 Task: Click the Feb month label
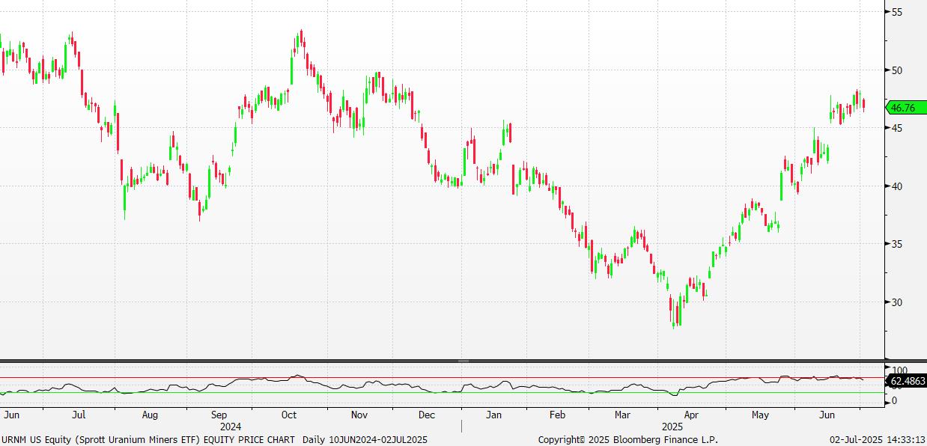pos(557,414)
